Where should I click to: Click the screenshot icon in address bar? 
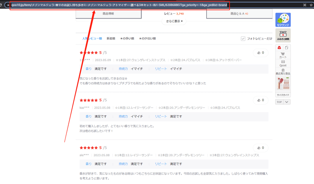tap(305, 5)
